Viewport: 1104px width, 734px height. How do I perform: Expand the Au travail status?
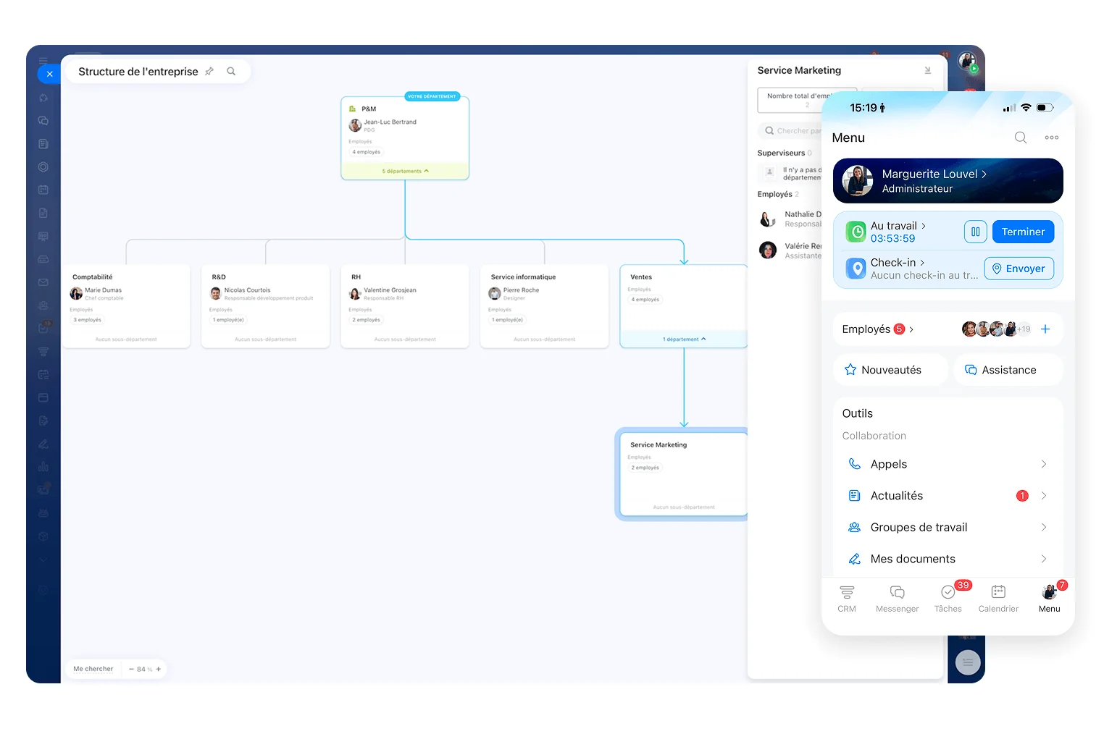(924, 226)
